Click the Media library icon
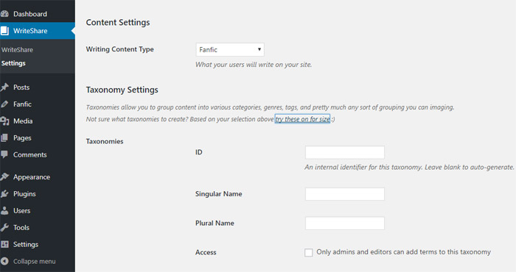Image resolution: width=516 pixels, height=272 pixels. [x=4, y=121]
